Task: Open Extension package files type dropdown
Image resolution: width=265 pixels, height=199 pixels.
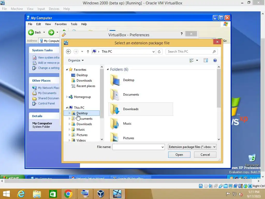Action: coord(192,147)
